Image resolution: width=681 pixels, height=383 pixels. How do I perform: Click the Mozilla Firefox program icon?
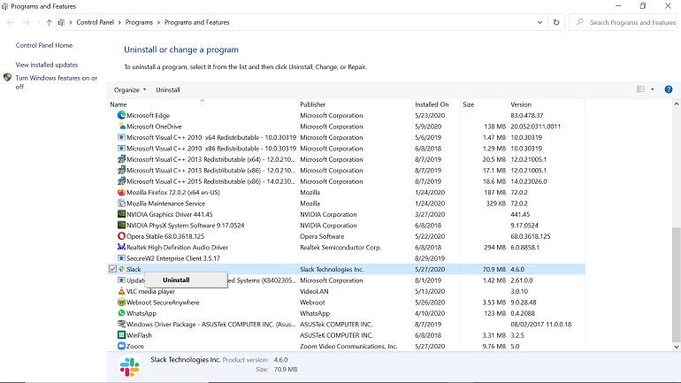point(122,192)
